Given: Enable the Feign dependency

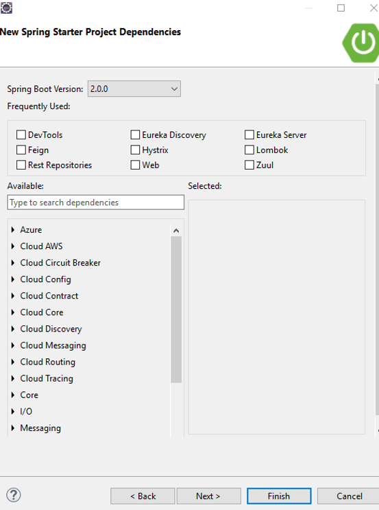Looking at the screenshot, I should (x=21, y=150).
